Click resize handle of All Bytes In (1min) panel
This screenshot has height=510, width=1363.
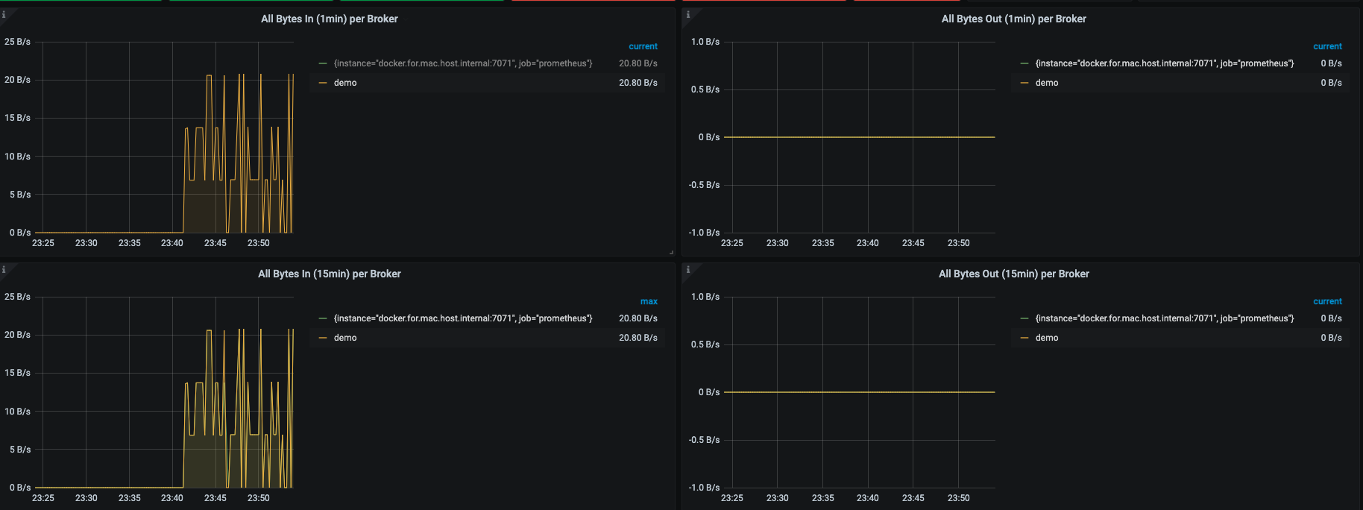point(671,253)
